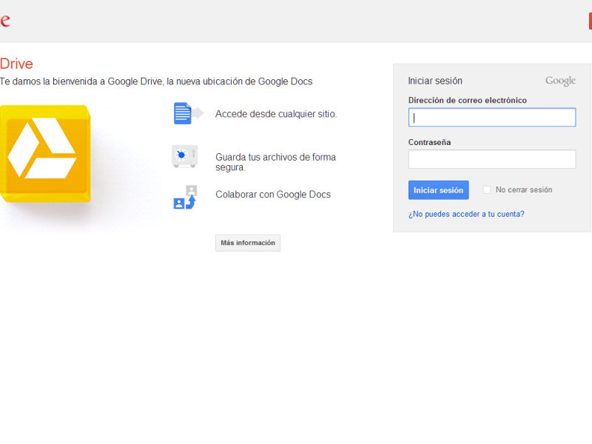
Task: Click Guarda tus archivos de forma segura text
Action: point(275,162)
